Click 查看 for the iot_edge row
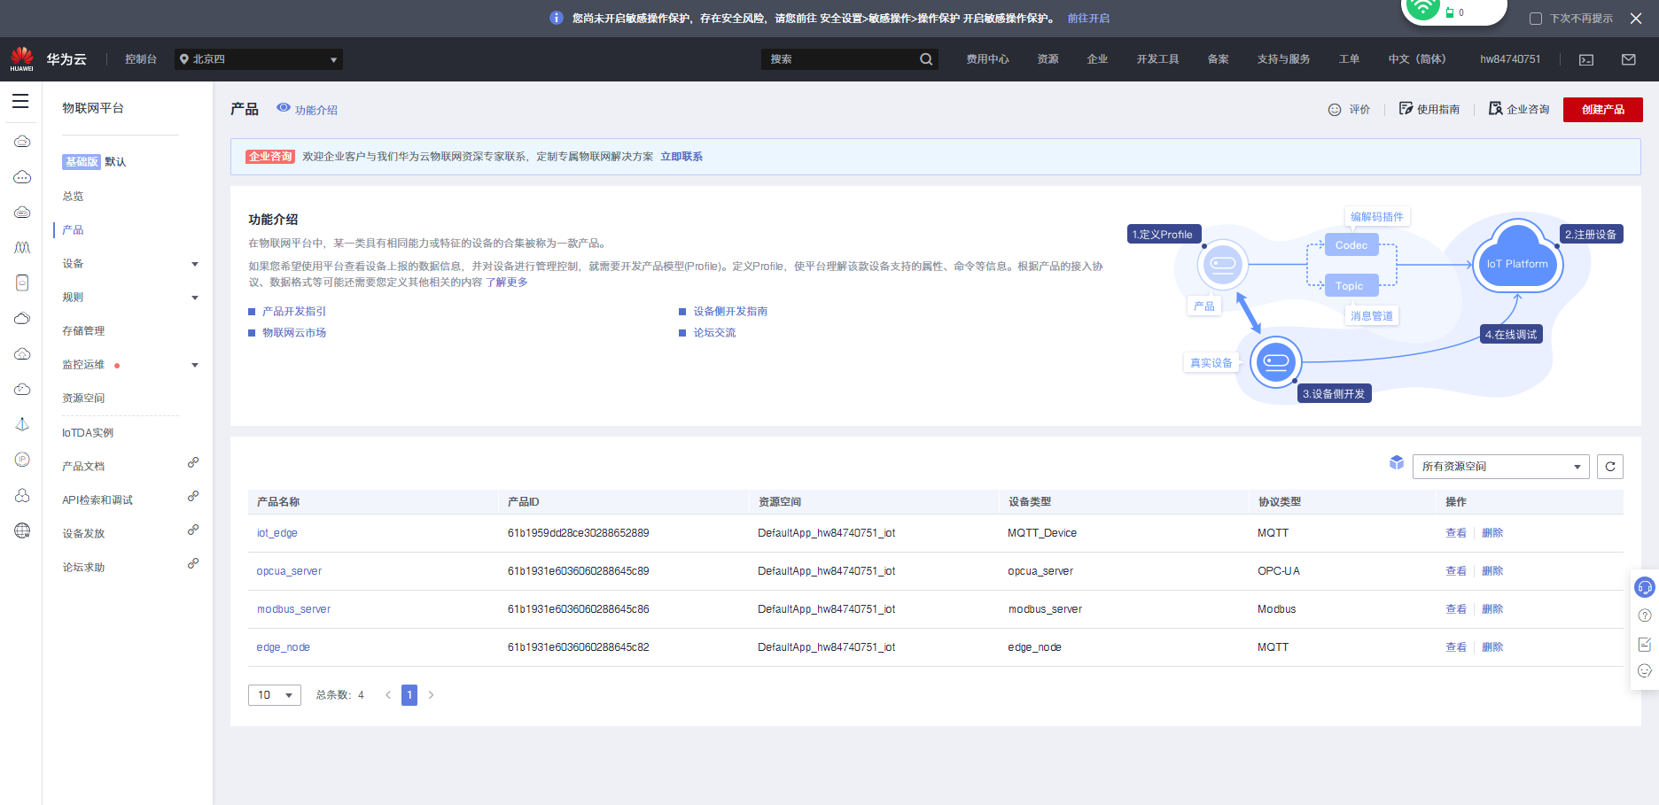 pos(1456,533)
